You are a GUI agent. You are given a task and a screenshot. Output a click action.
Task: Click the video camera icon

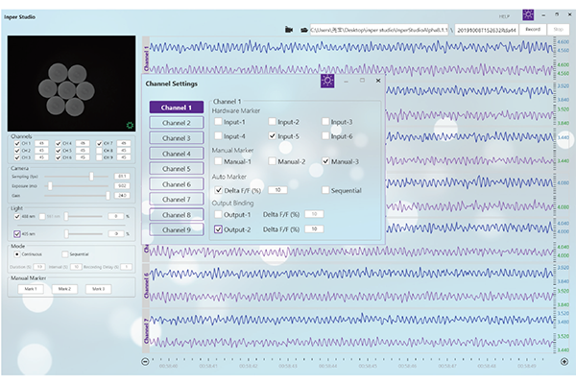coord(289,30)
